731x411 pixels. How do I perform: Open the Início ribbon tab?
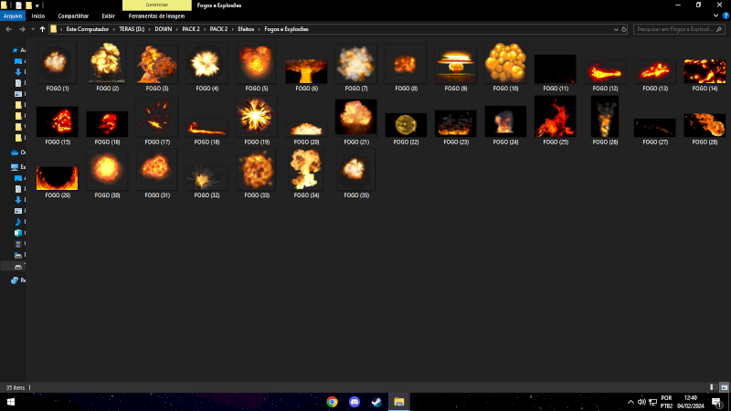[38, 16]
